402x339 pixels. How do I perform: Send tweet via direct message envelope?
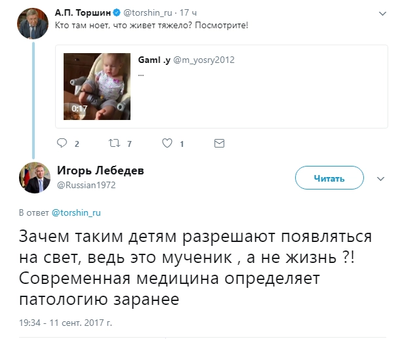tap(220, 143)
